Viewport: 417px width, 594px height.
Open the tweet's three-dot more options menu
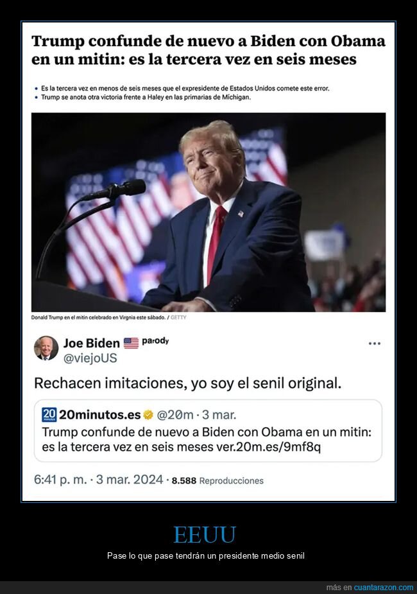pyautogui.click(x=375, y=344)
